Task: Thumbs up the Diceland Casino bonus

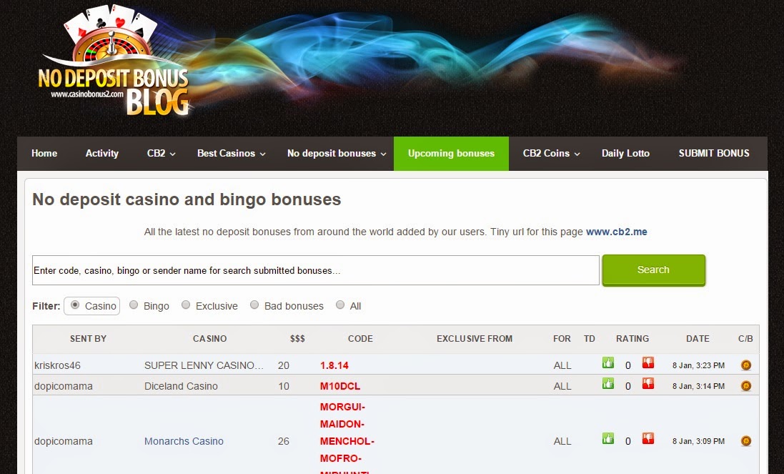Action: coord(608,383)
